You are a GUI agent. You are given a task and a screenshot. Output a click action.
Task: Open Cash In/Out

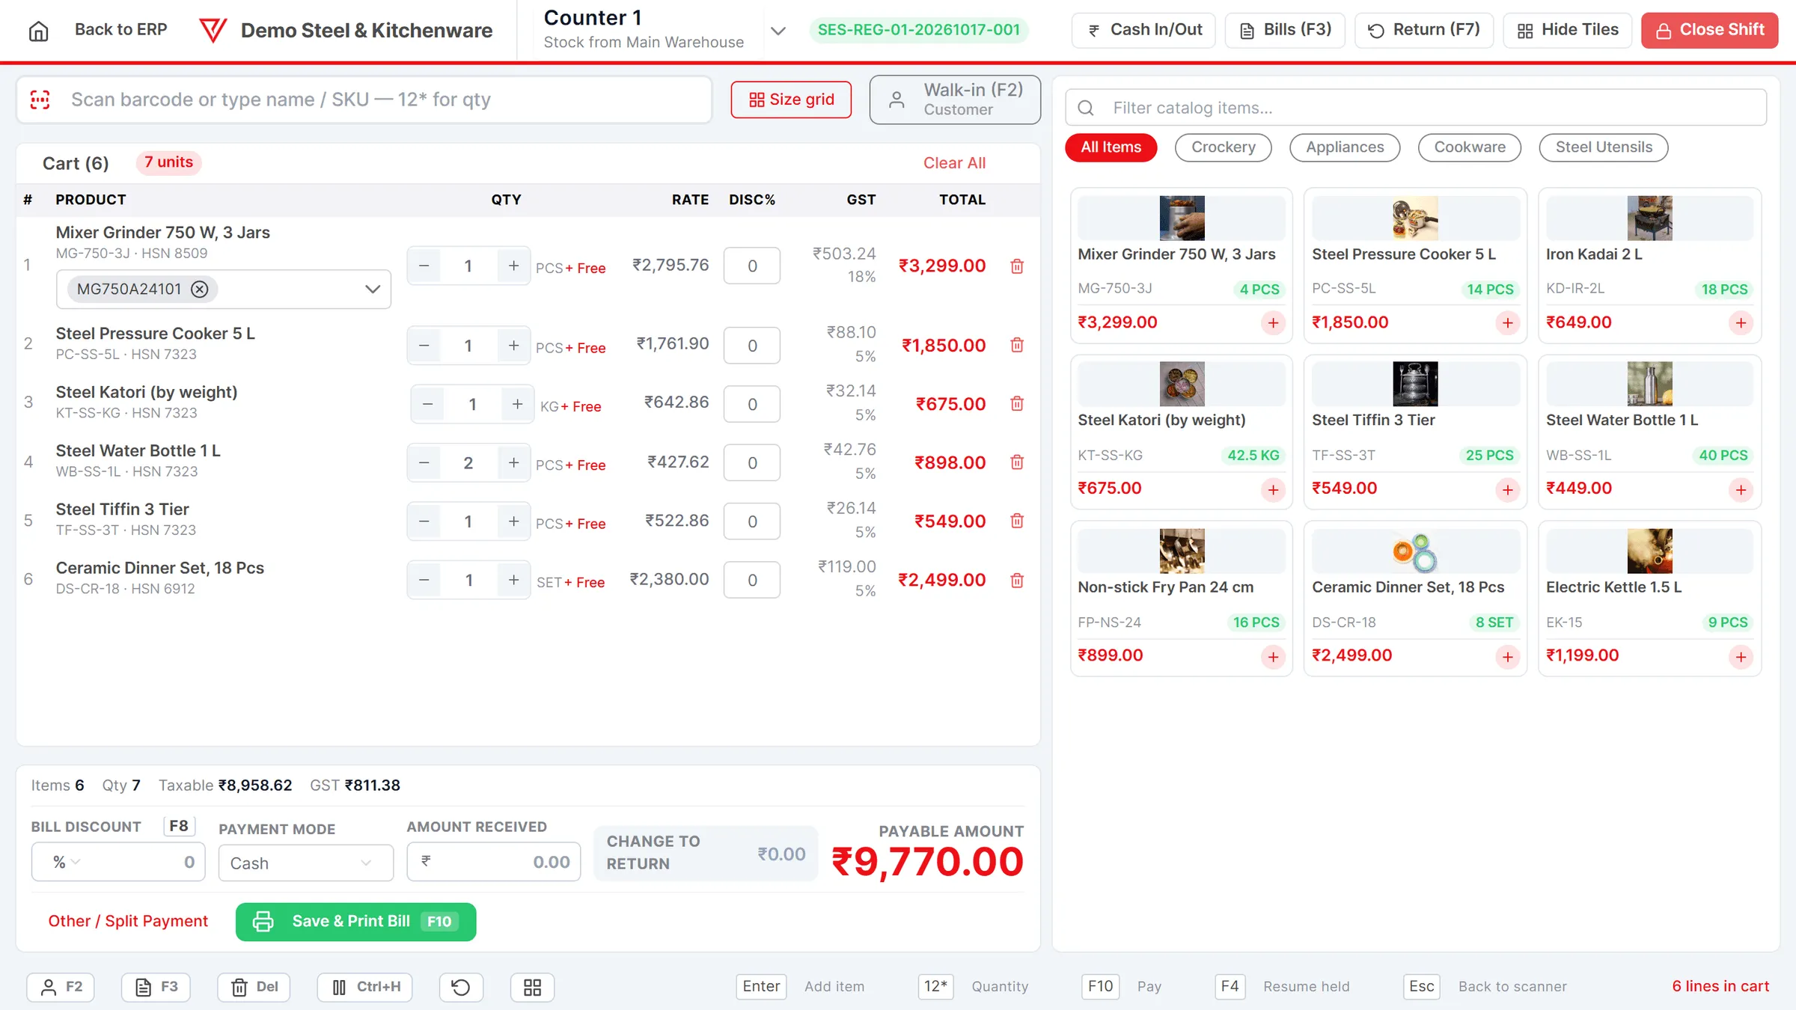[x=1143, y=30]
